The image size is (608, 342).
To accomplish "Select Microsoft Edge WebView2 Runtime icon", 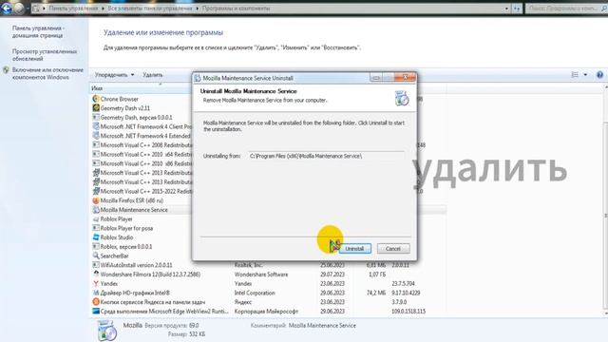I will coord(96,312).
